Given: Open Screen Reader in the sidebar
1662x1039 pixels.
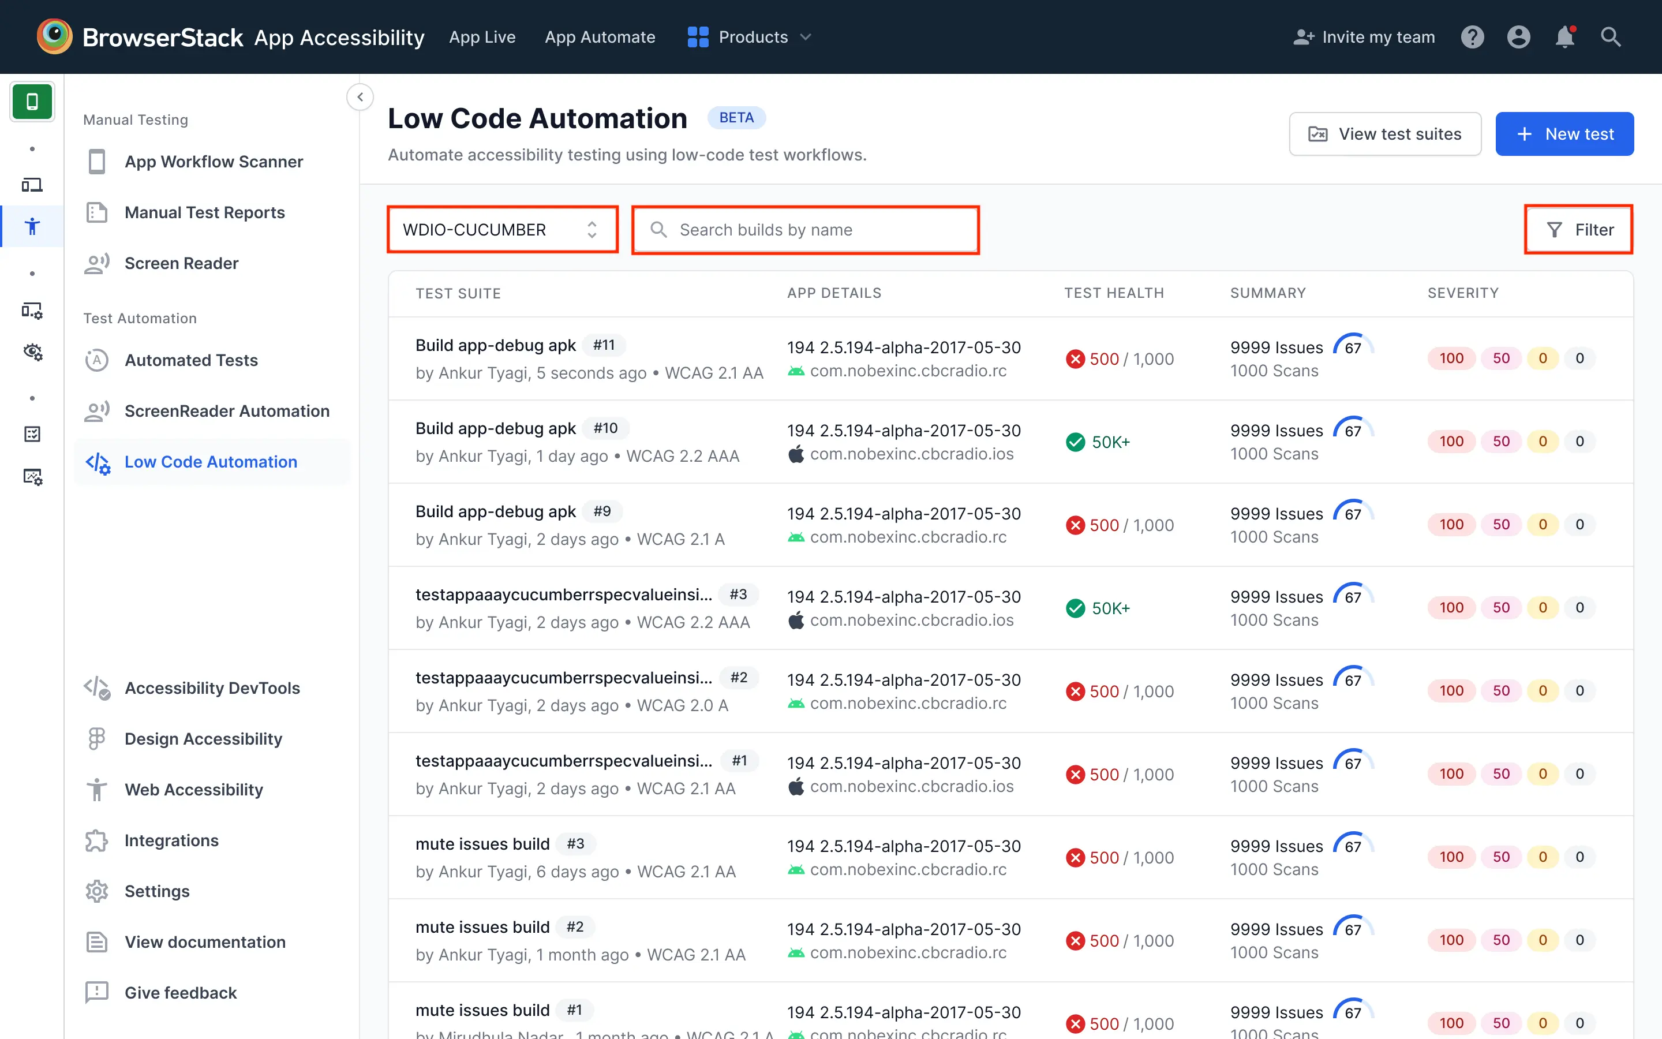Looking at the screenshot, I should coord(213,263).
